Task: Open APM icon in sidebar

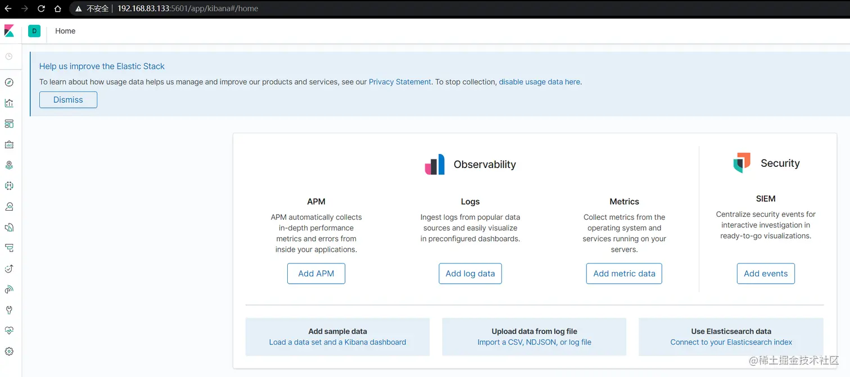Action: [x=9, y=248]
